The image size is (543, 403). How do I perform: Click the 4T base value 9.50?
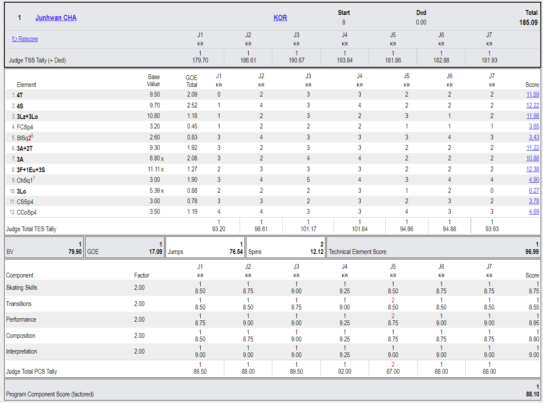pos(154,94)
